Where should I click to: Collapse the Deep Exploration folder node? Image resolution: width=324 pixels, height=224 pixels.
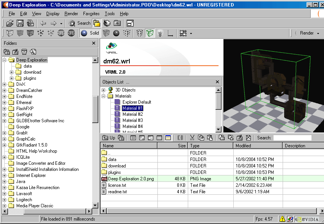tap(4, 60)
